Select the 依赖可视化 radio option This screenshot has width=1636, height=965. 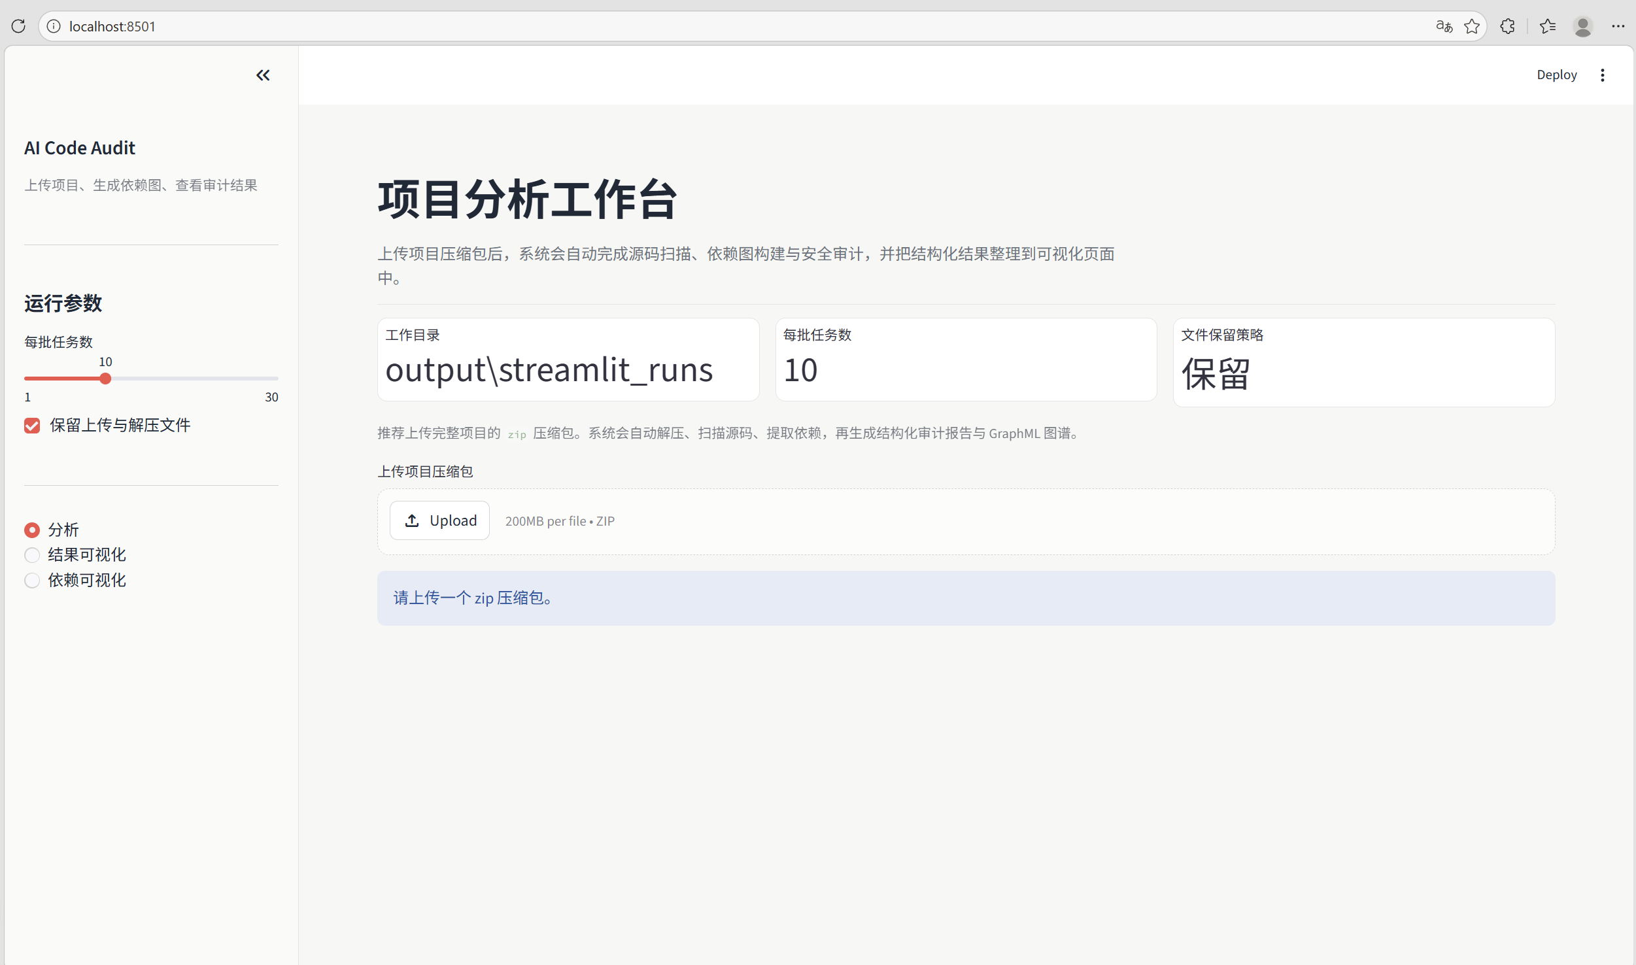coord(32,581)
